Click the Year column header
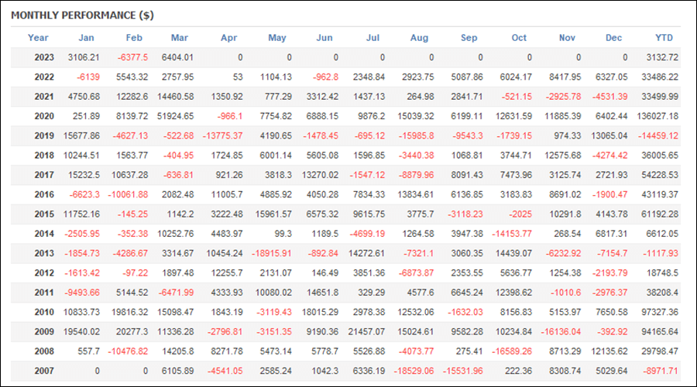This screenshot has height=387, width=697. point(38,38)
